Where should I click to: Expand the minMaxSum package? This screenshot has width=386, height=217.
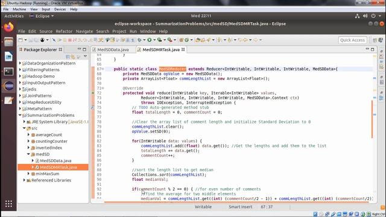pos(28,174)
